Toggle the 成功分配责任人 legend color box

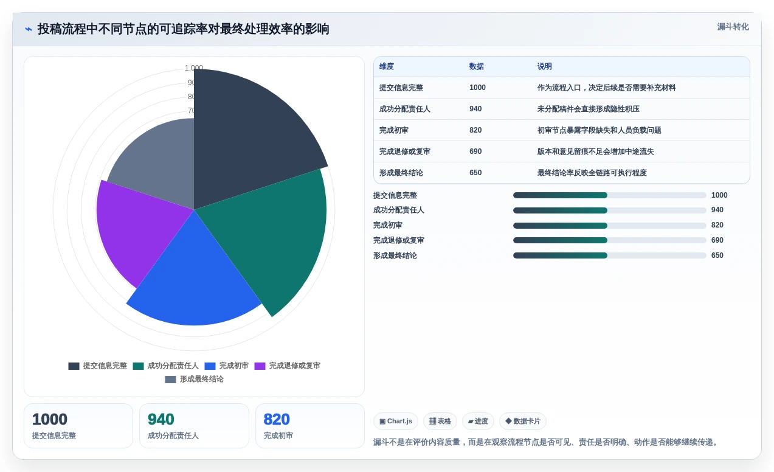[138, 366]
